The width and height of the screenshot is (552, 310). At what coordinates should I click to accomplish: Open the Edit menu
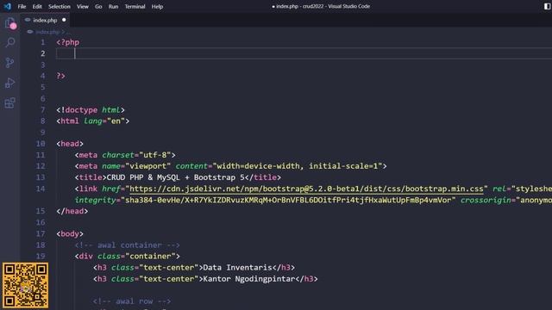tap(37, 6)
